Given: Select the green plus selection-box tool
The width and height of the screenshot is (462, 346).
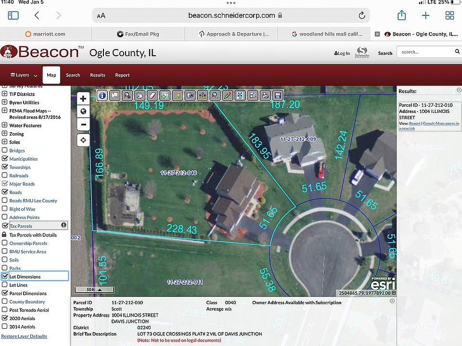Looking at the screenshot, I should pos(165,95).
